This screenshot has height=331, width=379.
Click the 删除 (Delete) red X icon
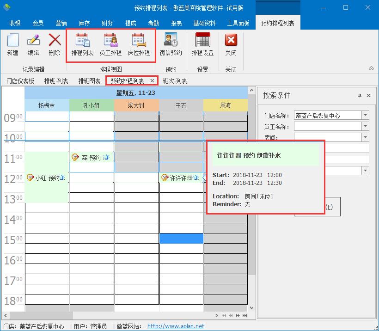point(54,44)
